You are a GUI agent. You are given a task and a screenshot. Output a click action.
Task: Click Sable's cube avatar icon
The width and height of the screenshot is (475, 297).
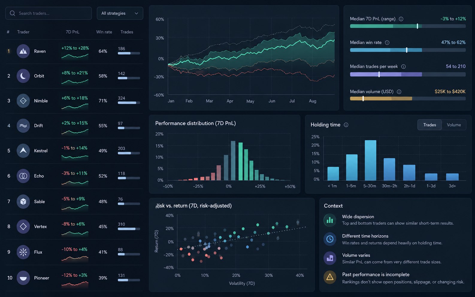[23, 201]
